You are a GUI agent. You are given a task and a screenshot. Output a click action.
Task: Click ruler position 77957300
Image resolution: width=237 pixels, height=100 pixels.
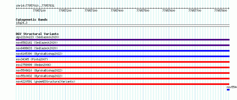tap(91, 11)
